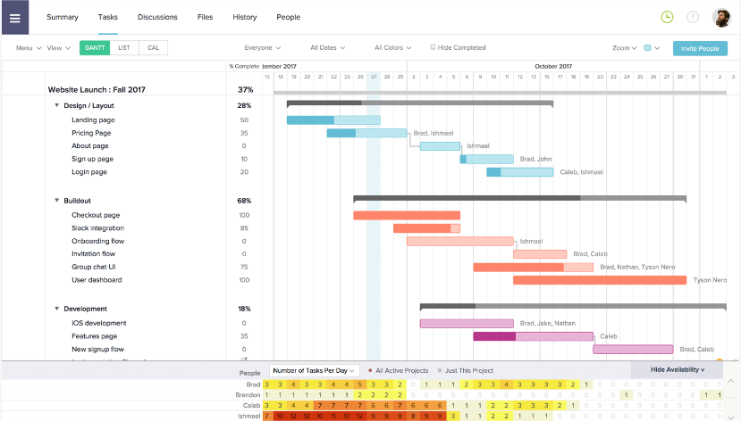Click the Hide Availability toggle
741x421 pixels.
(x=678, y=369)
